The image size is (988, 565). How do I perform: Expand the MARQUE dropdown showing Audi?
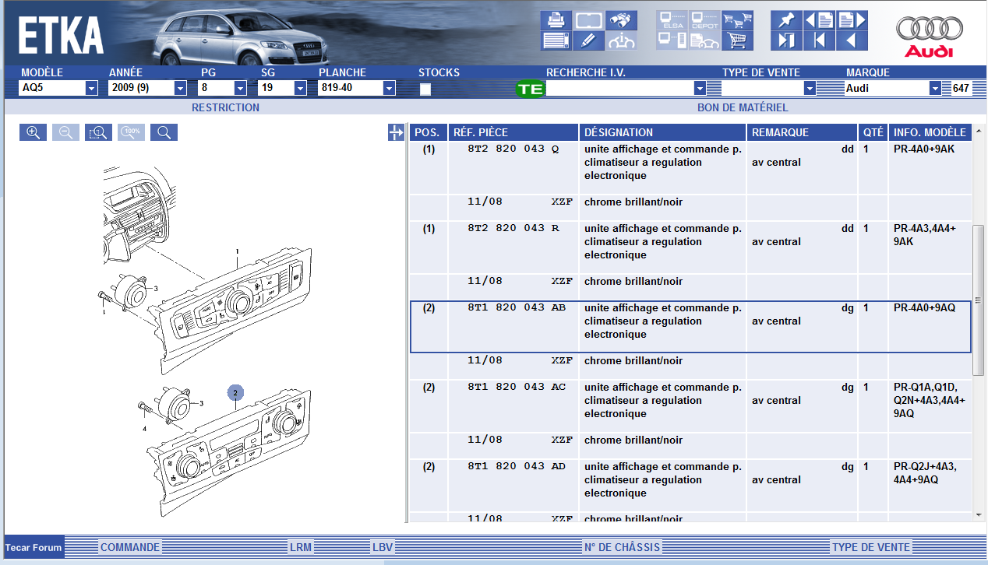935,89
